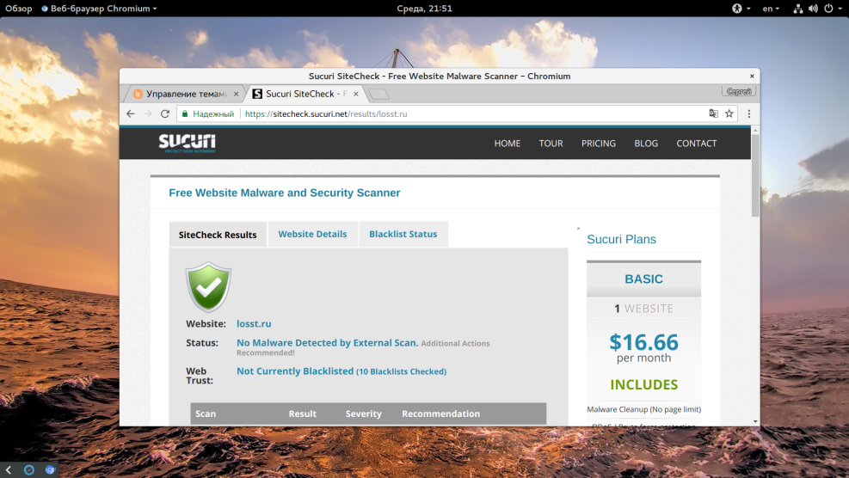Bookmark page with star icon

pyautogui.click(x=729, y=113)
